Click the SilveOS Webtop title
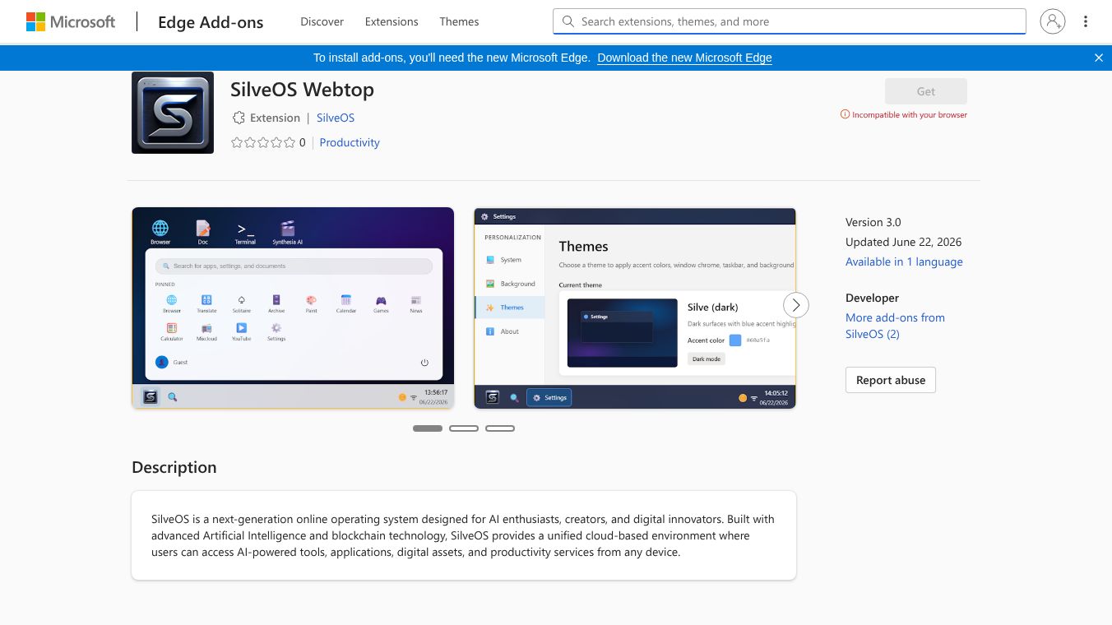Viewport: 1112px width, 625px height. (302, 89)
